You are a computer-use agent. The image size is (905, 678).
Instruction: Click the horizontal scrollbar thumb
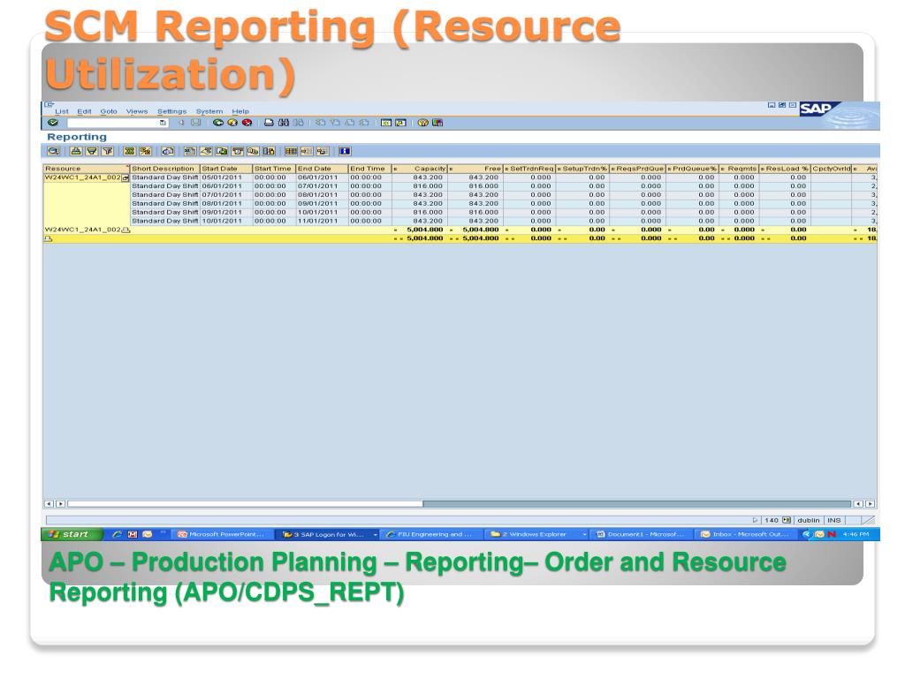point(246,504)
